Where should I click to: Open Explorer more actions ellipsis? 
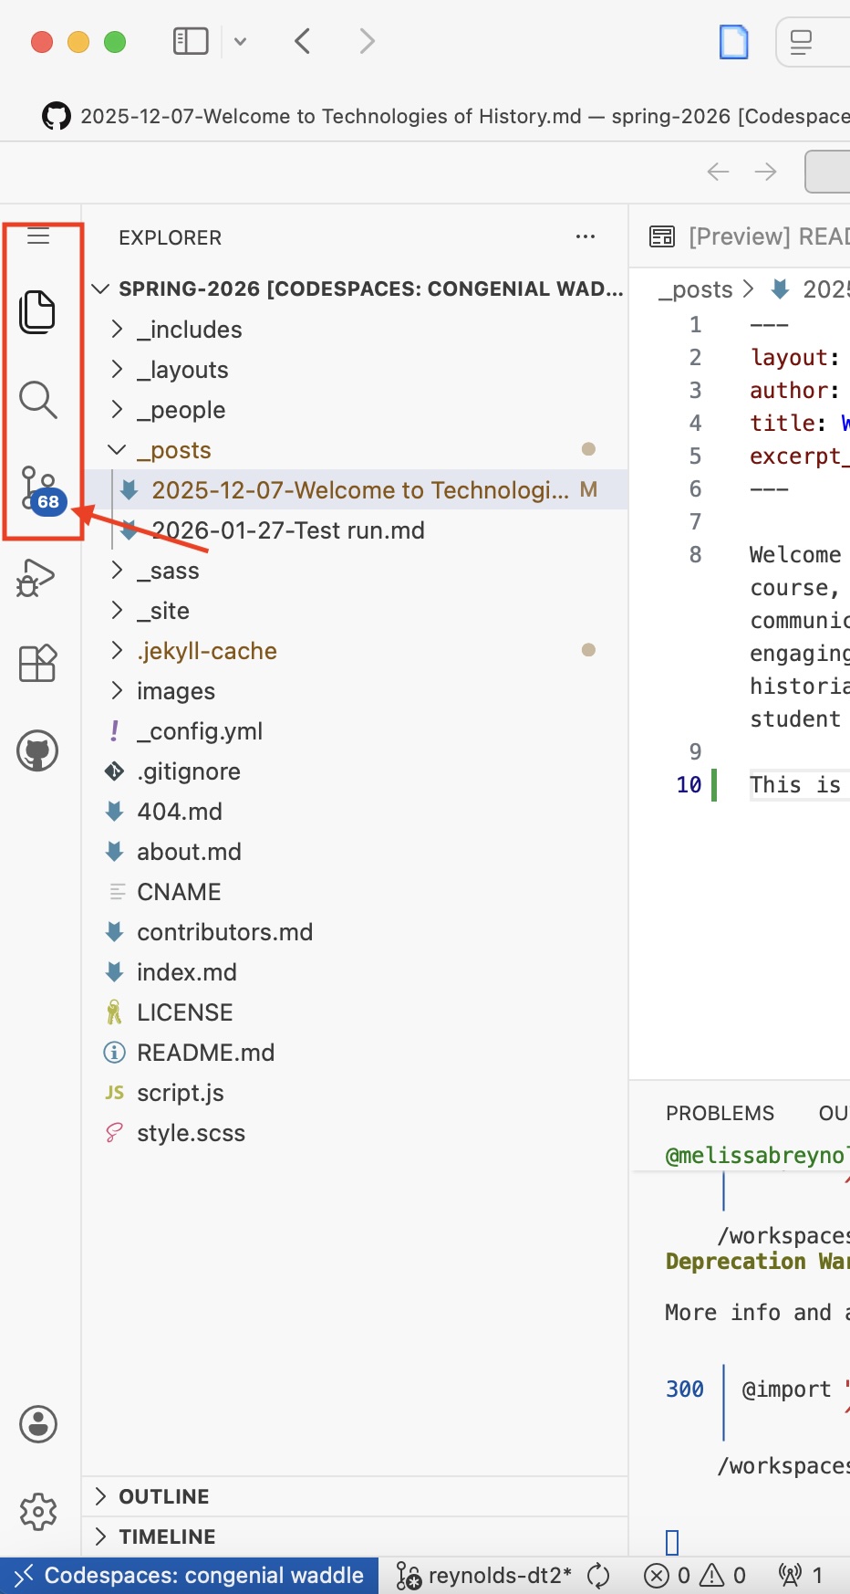pos(586,236)
